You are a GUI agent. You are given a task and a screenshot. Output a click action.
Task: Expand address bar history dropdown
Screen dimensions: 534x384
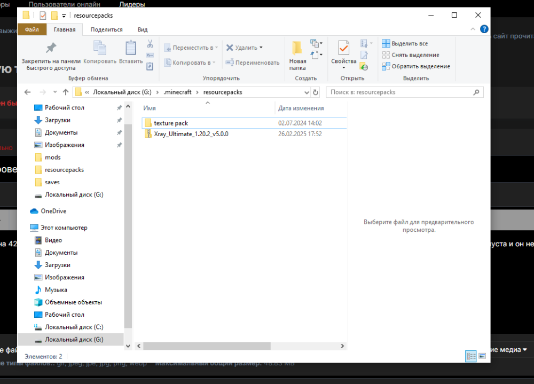point(307,92)
